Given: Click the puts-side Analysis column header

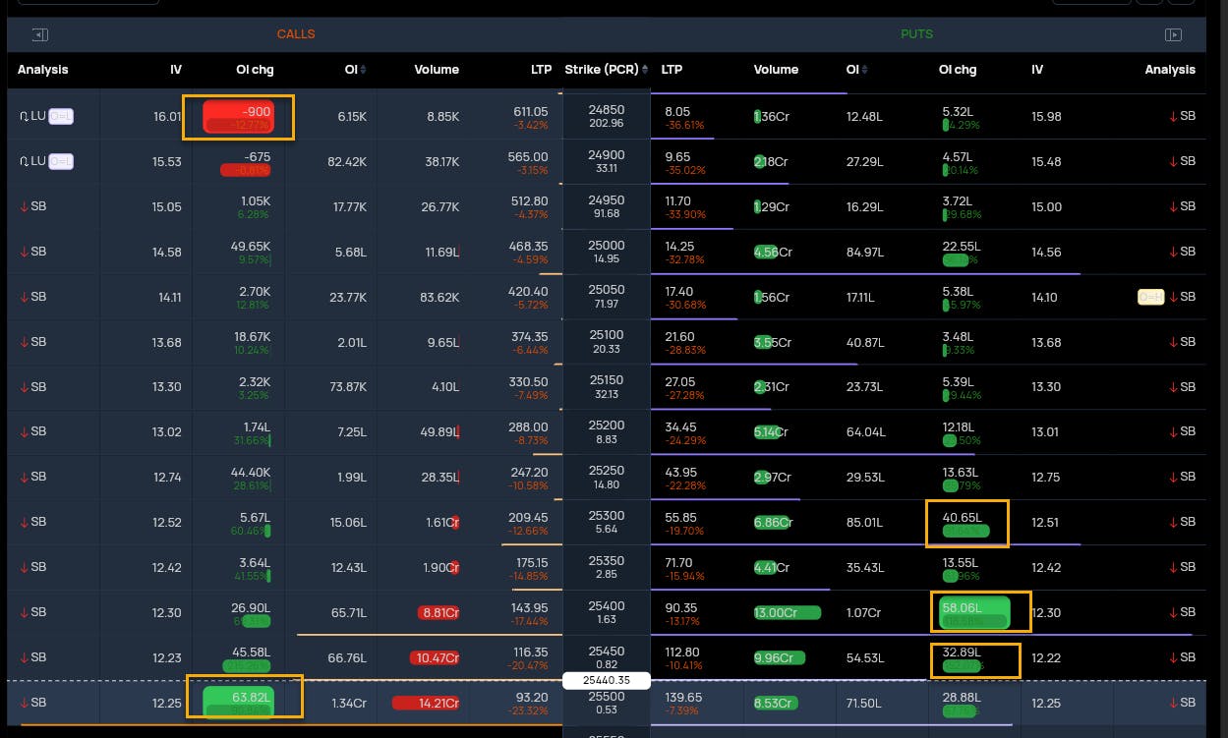Looking at the screenshot, I should [x=1170, y=70].
